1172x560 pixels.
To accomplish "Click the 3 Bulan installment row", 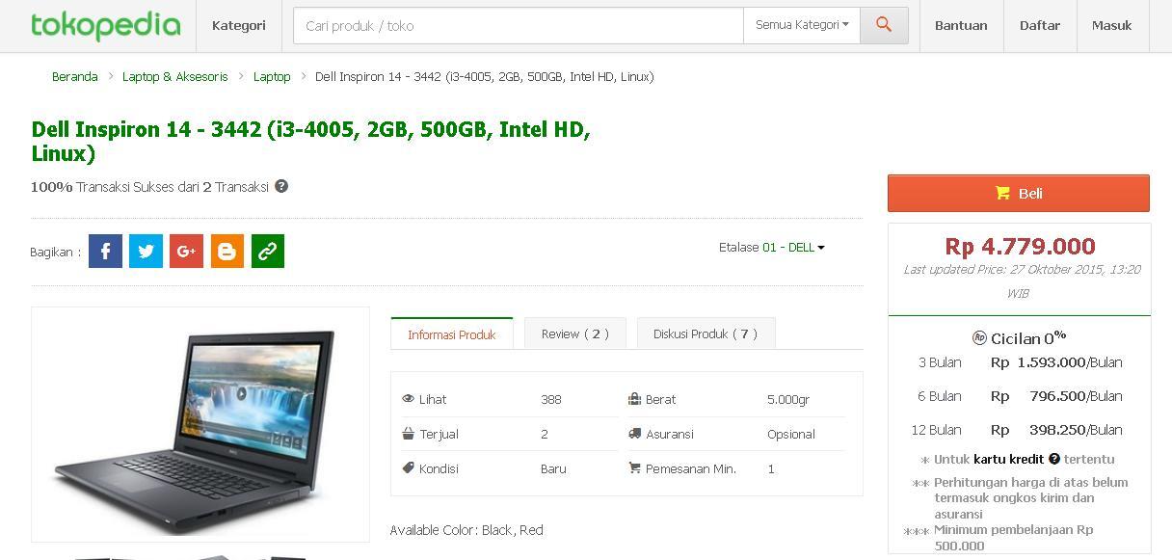I will coord(1020,362).
